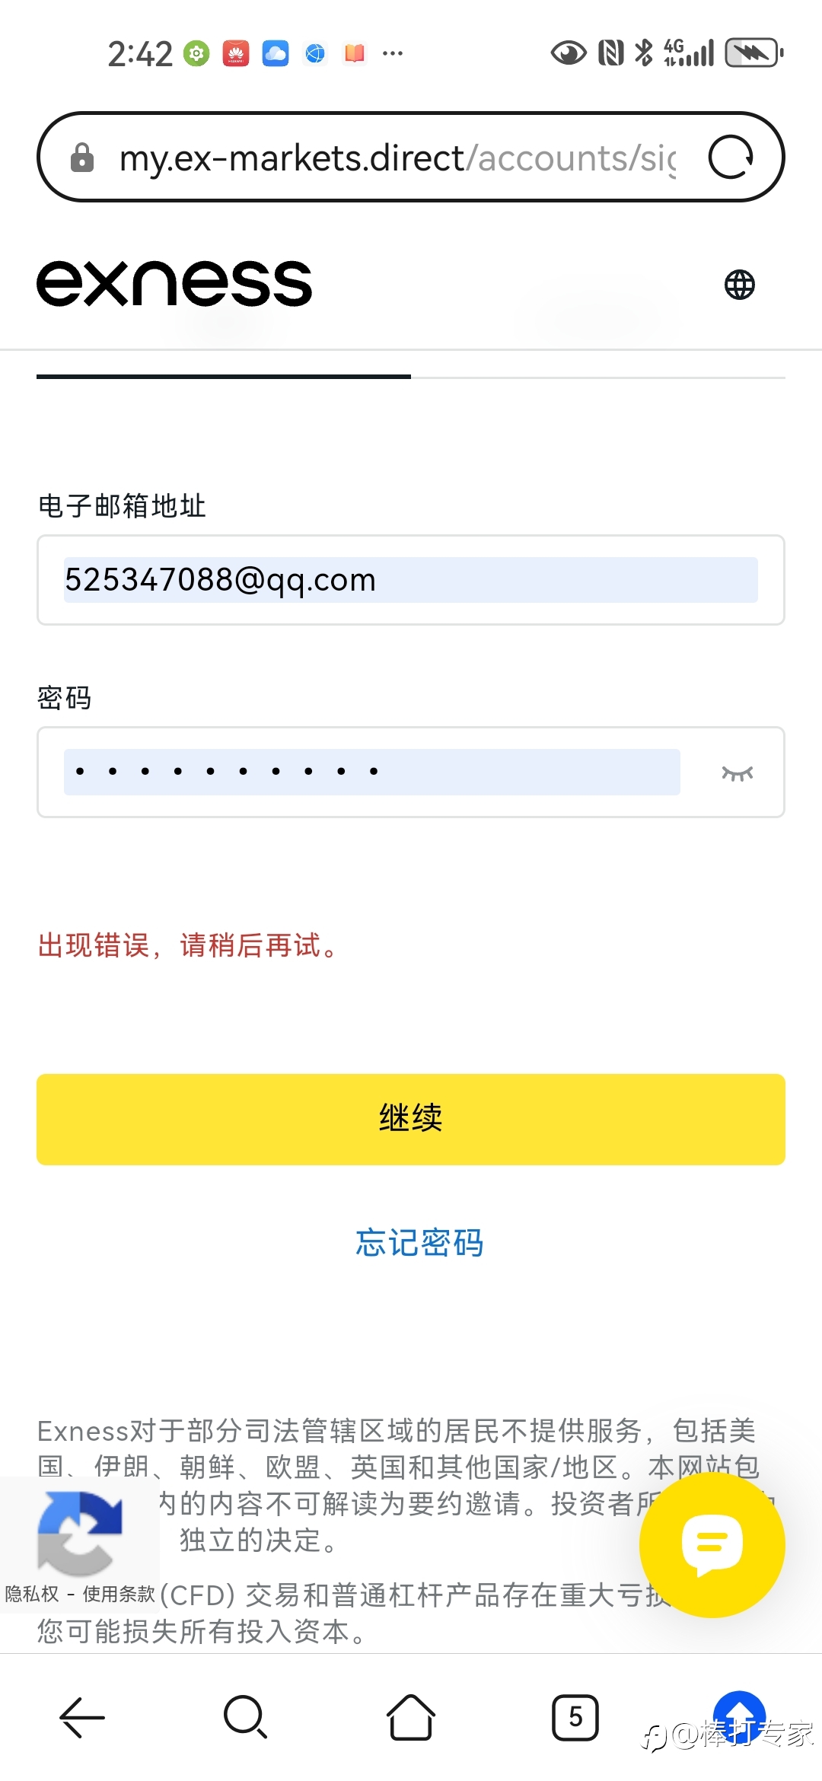Click the Exness logo
The image size is (822, 1781).
click(x=174, y=283)
